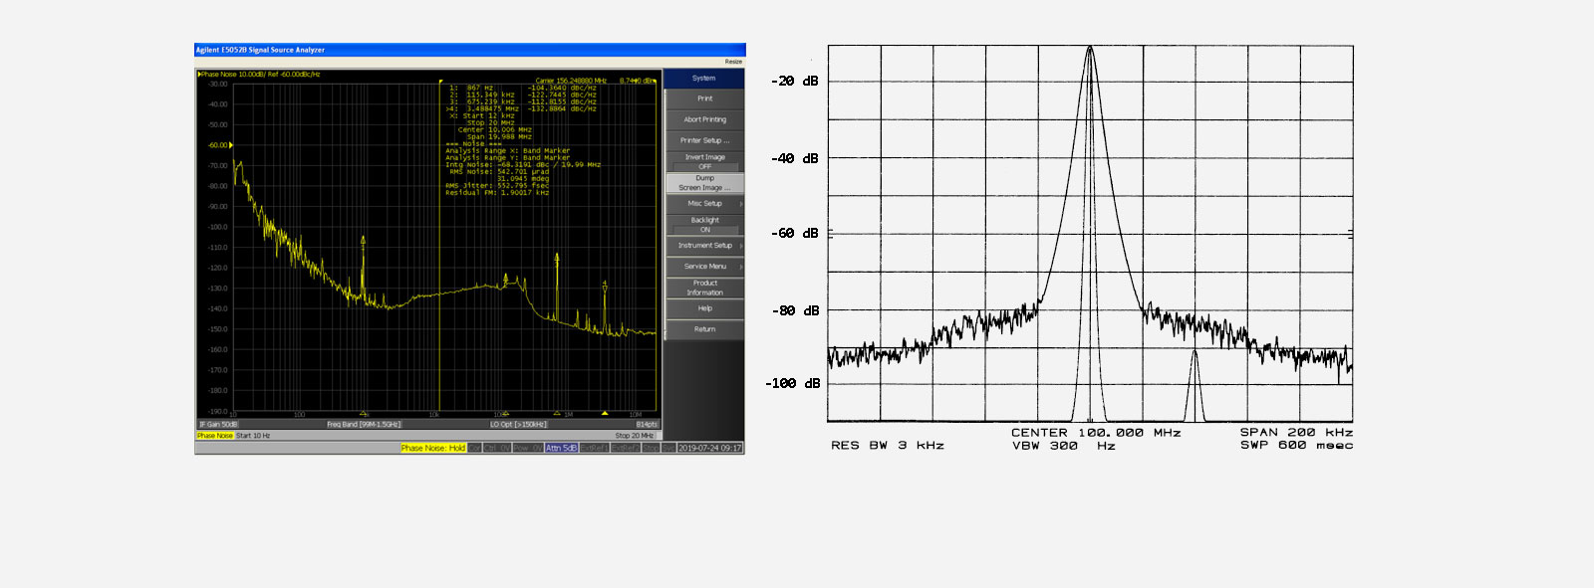Click active marker 4 indicator on frequency axis
The height and width of the screenshot is (588, 1594).
[605, 413]
